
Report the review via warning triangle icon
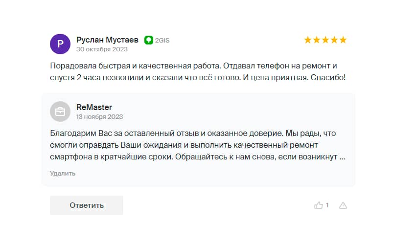pos(343,205)
